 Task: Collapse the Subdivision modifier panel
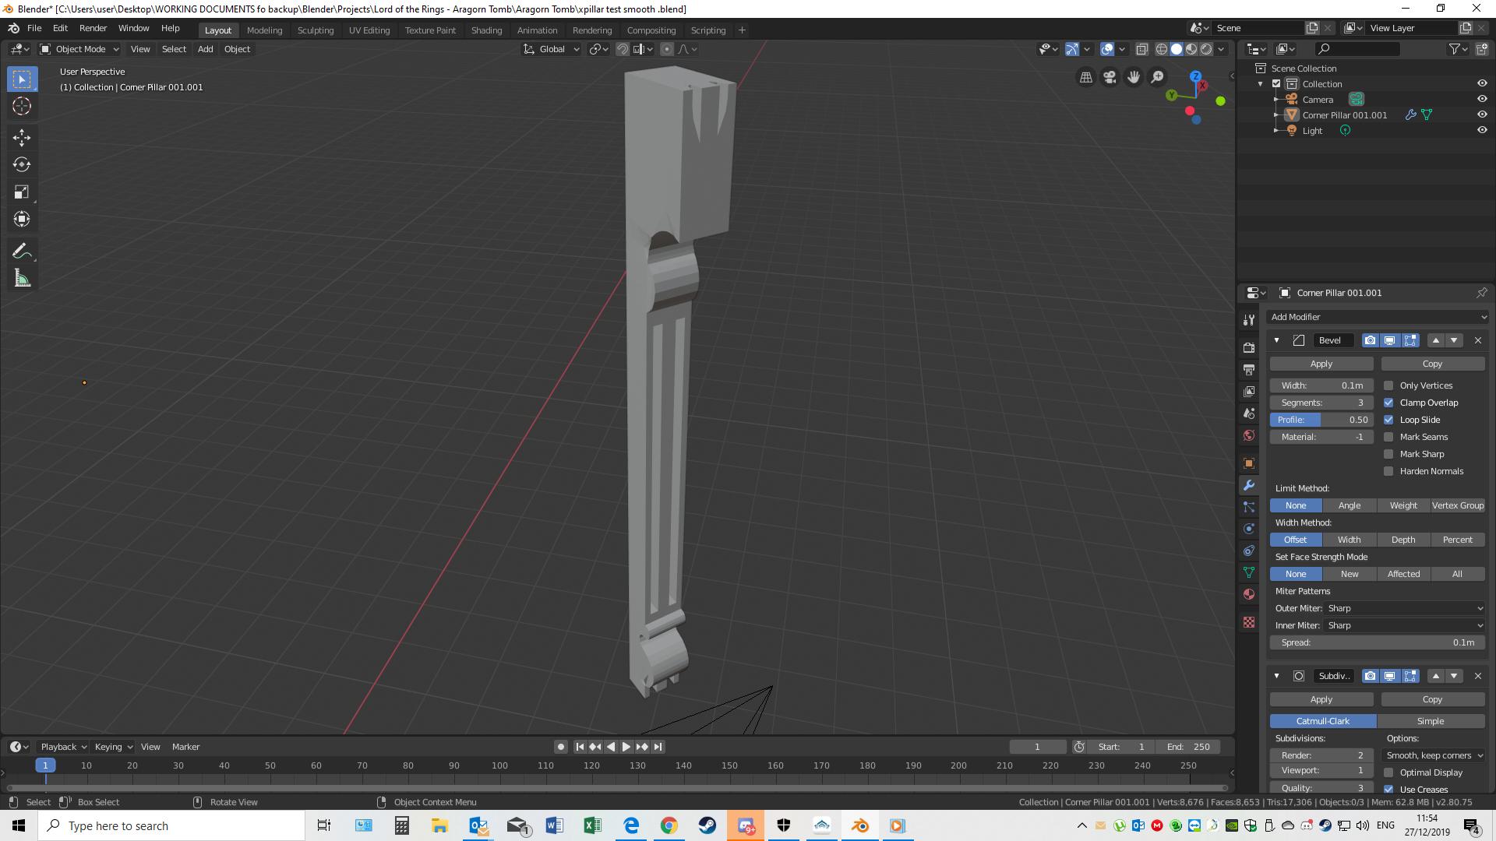[x=1276, y=676]
